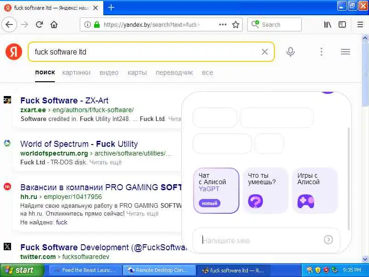369x277 pixels.
Task: Click the World of Spectrum favicon
Action: [7, 143]
